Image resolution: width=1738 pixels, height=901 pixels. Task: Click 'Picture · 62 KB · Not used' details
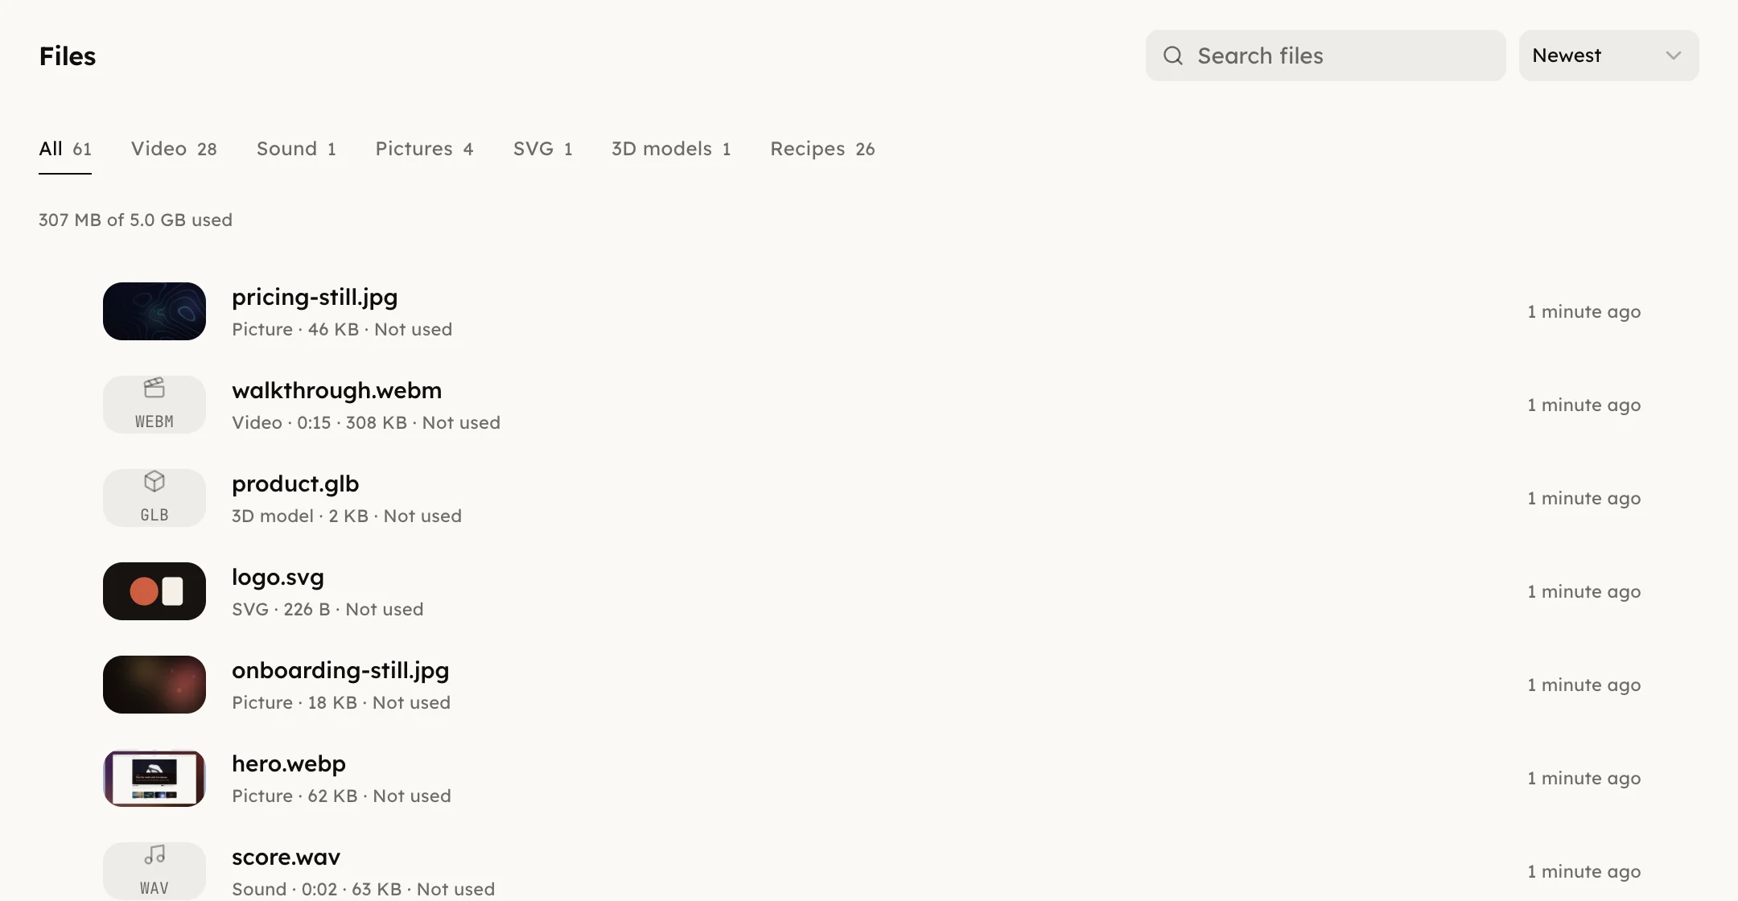(x=341, y=796)
